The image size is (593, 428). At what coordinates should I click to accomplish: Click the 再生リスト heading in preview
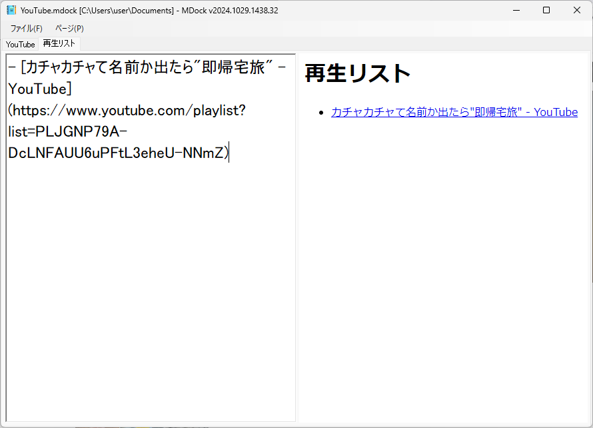pyautogui.click(x=357, y=73)
